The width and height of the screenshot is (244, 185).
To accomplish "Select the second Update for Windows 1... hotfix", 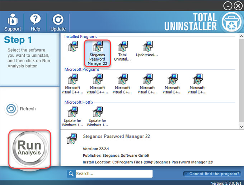I will 97,117.
